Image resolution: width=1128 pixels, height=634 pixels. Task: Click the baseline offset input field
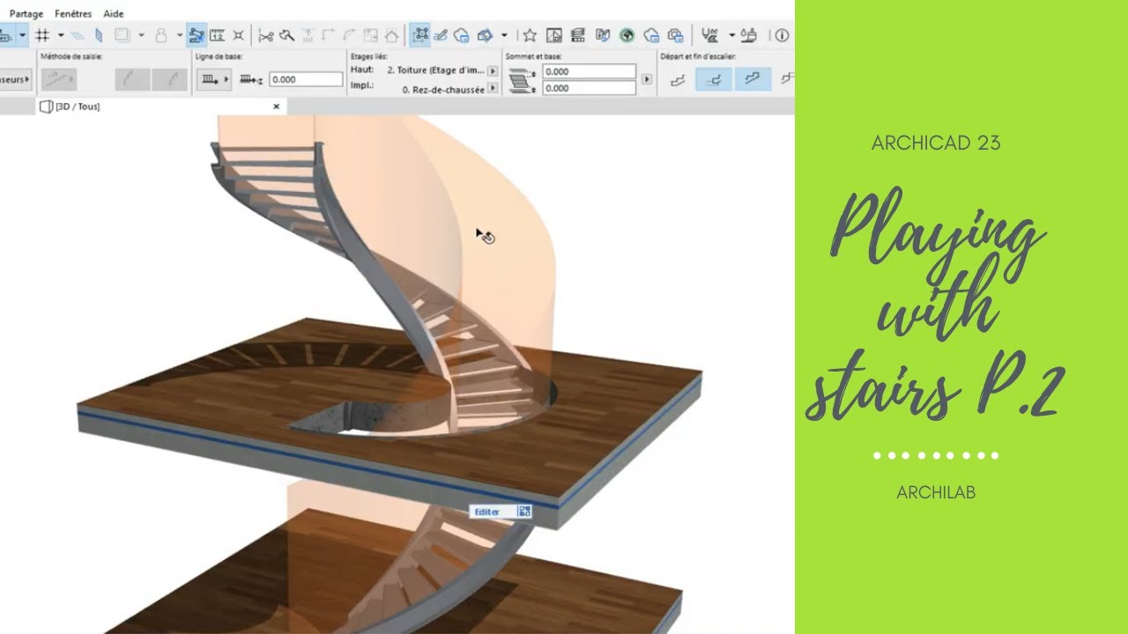coord(305,79)
